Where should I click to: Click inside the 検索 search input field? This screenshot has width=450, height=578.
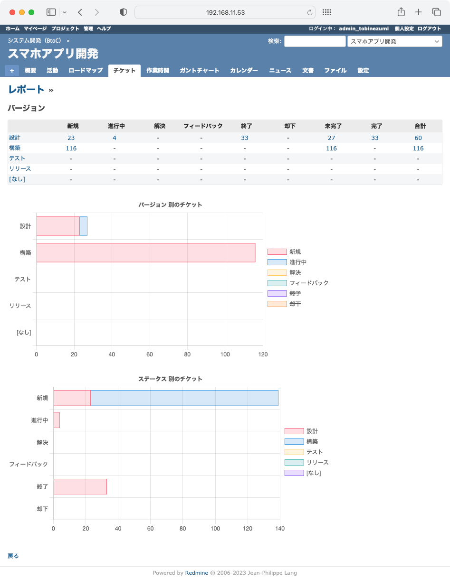click(315, 41)
